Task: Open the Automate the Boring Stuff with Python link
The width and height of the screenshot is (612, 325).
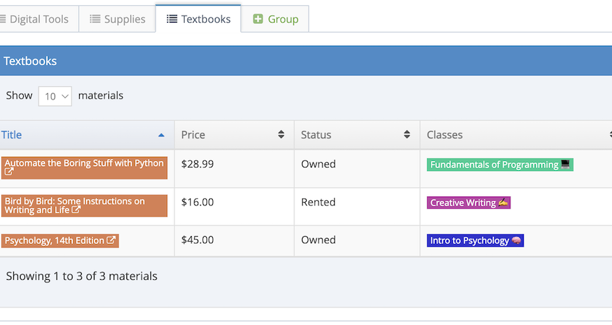Action: tap(84, 163)
